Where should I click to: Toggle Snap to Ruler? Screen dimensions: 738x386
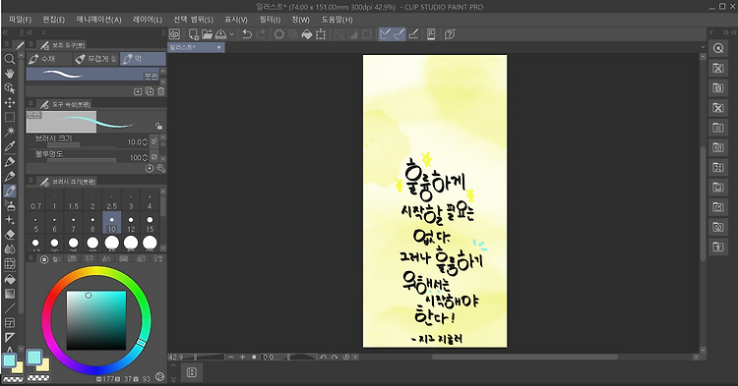point(386,34)
